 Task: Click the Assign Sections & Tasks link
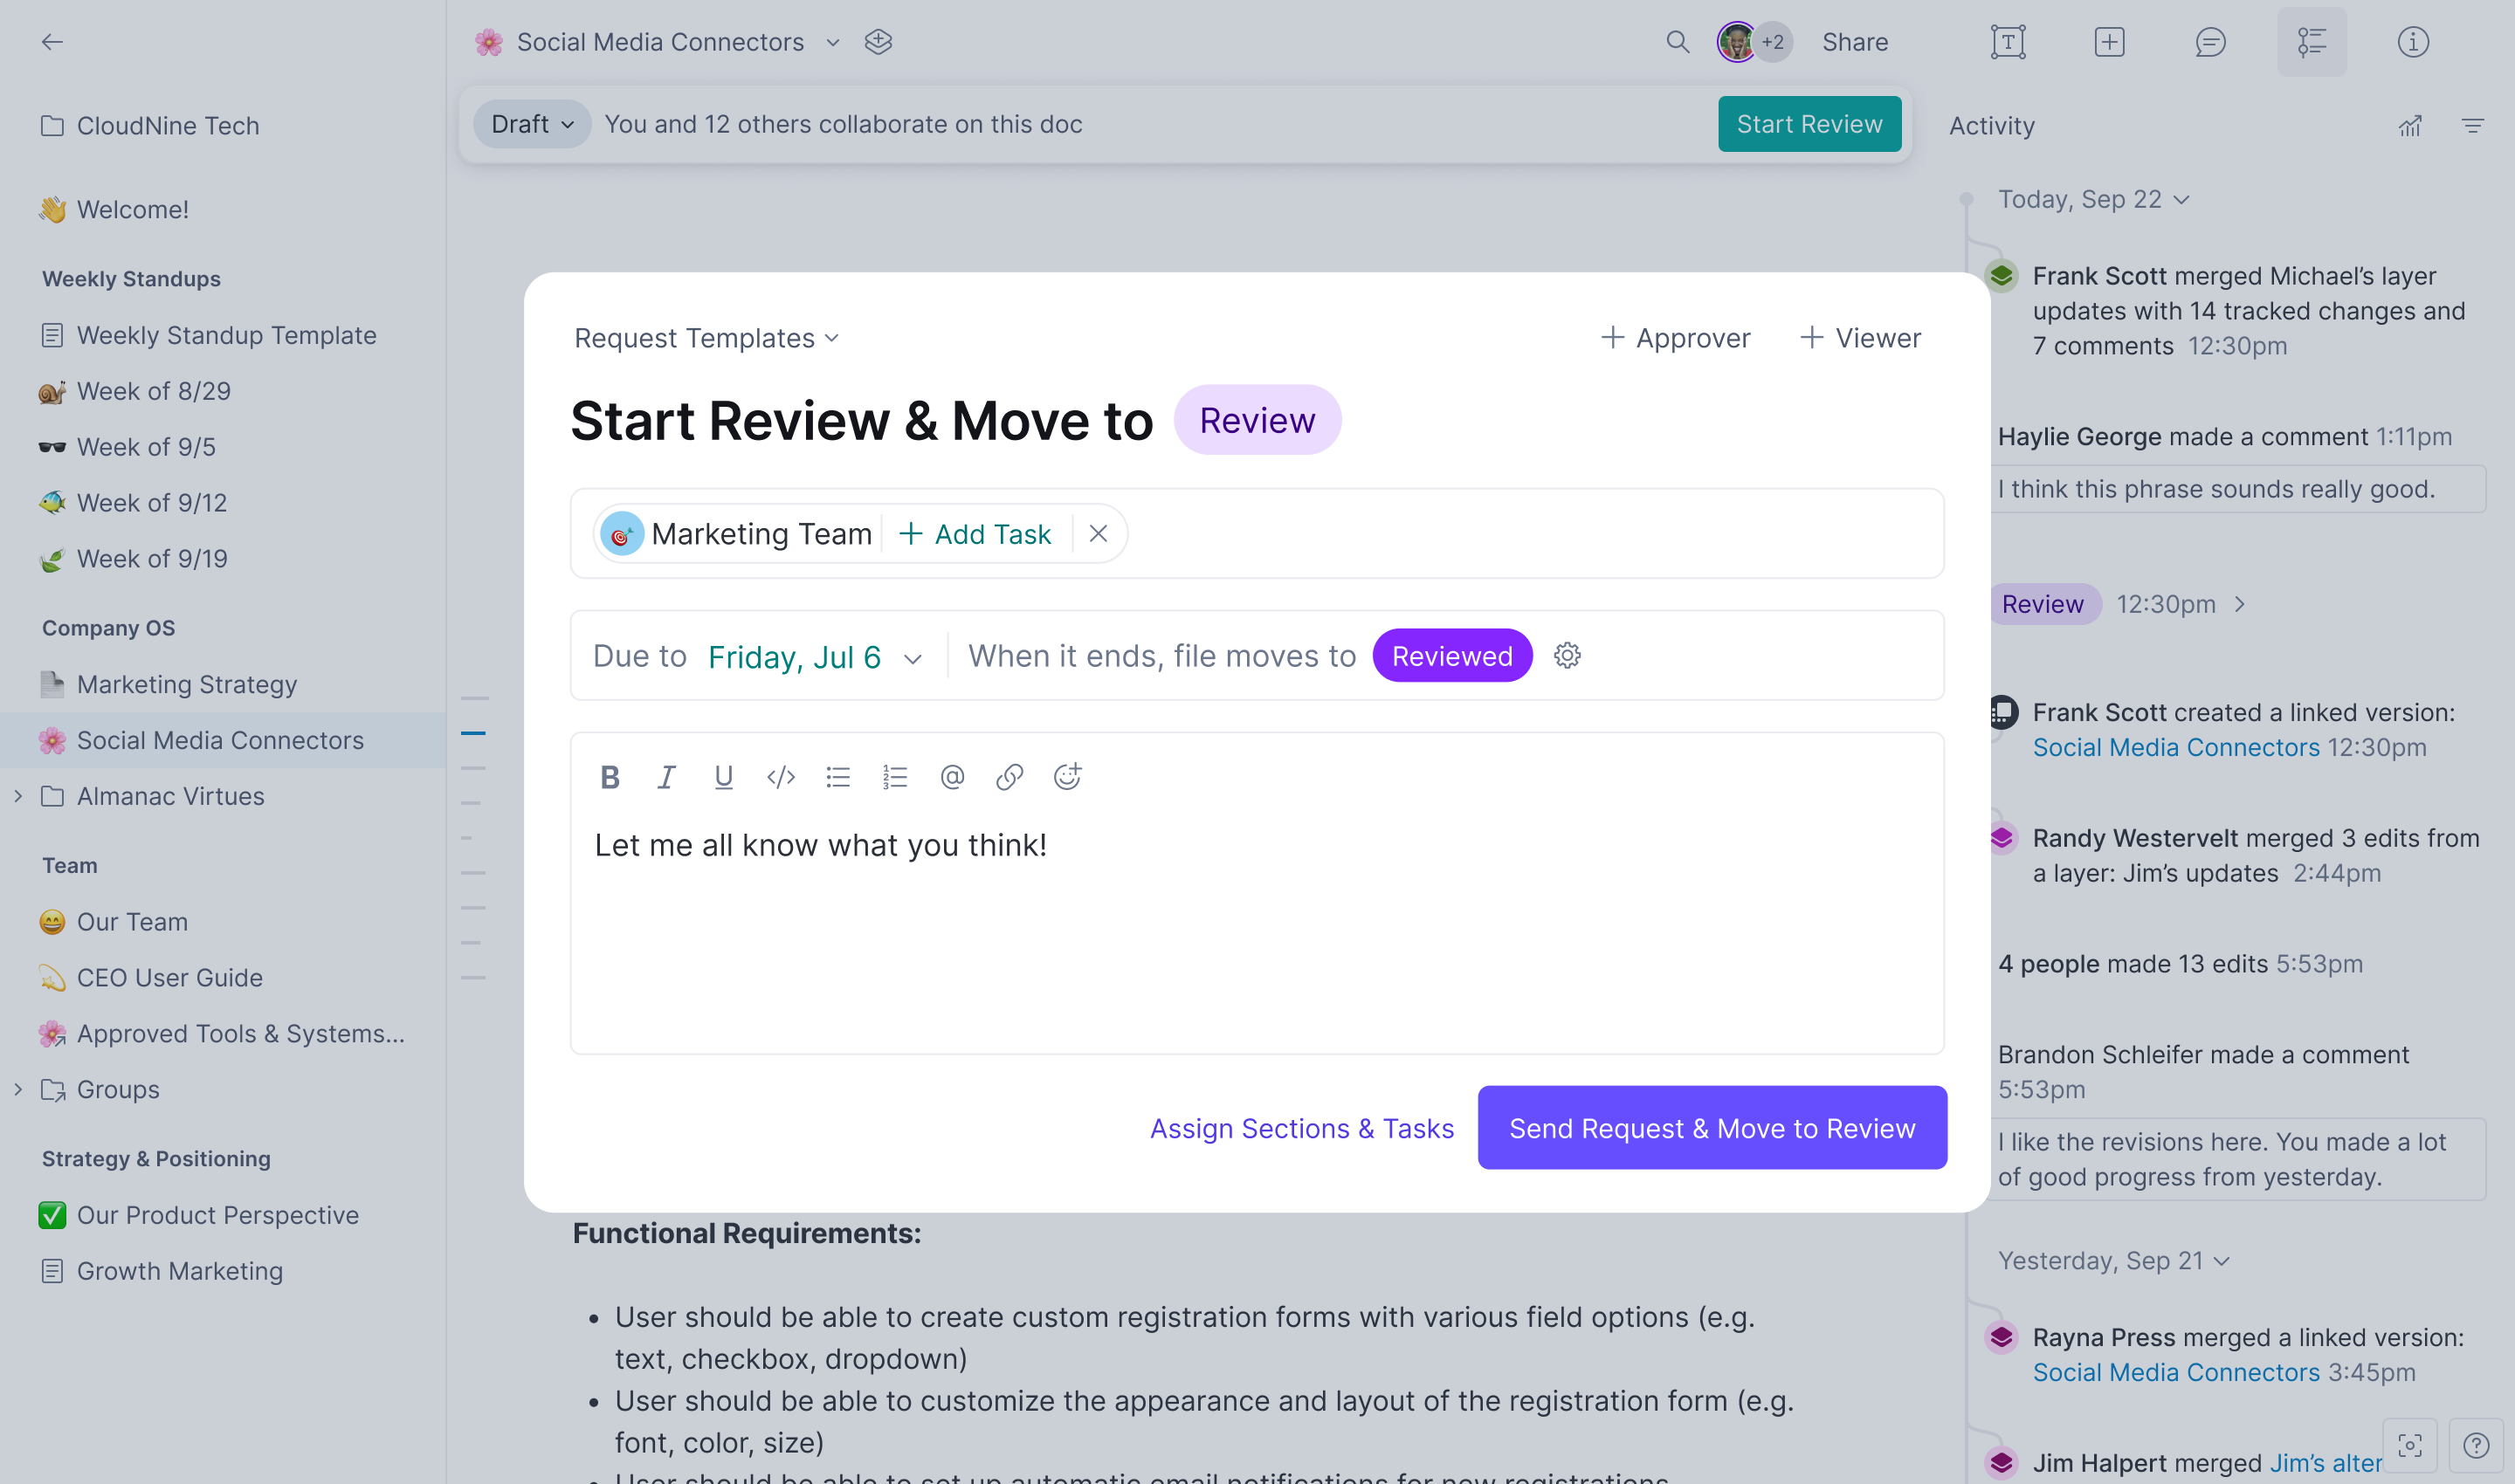click(1300, 1128)
